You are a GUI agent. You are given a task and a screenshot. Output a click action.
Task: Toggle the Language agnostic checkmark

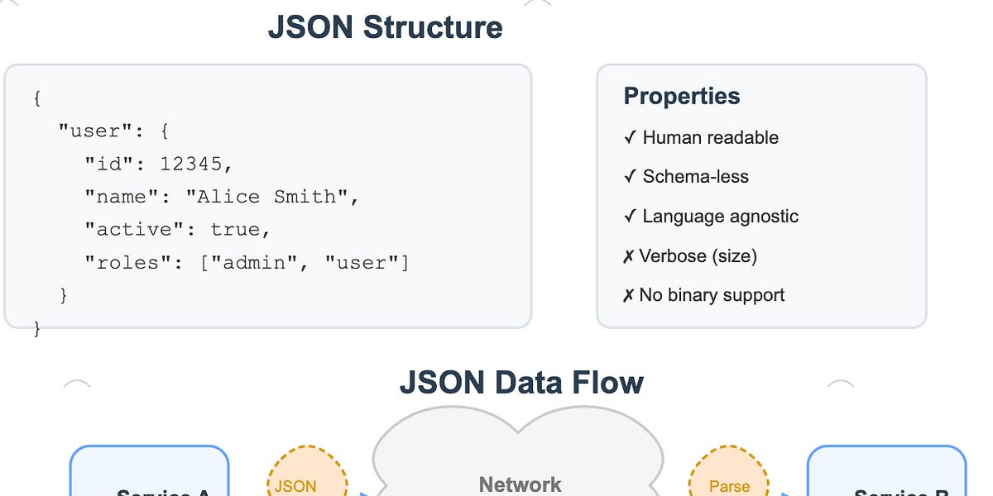click(631, 217)
